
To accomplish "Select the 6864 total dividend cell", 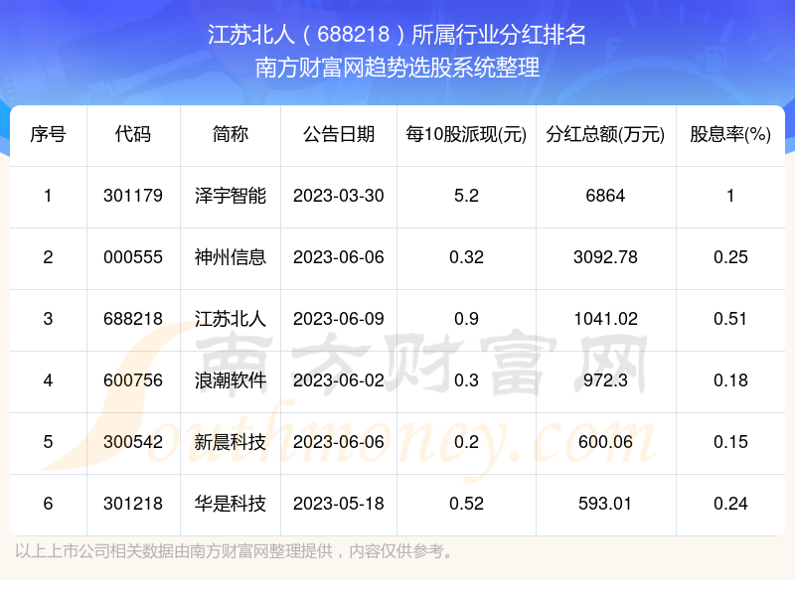I will (605, 196).
